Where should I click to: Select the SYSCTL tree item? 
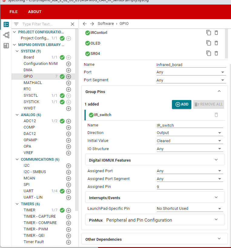[x=31, y=96]
